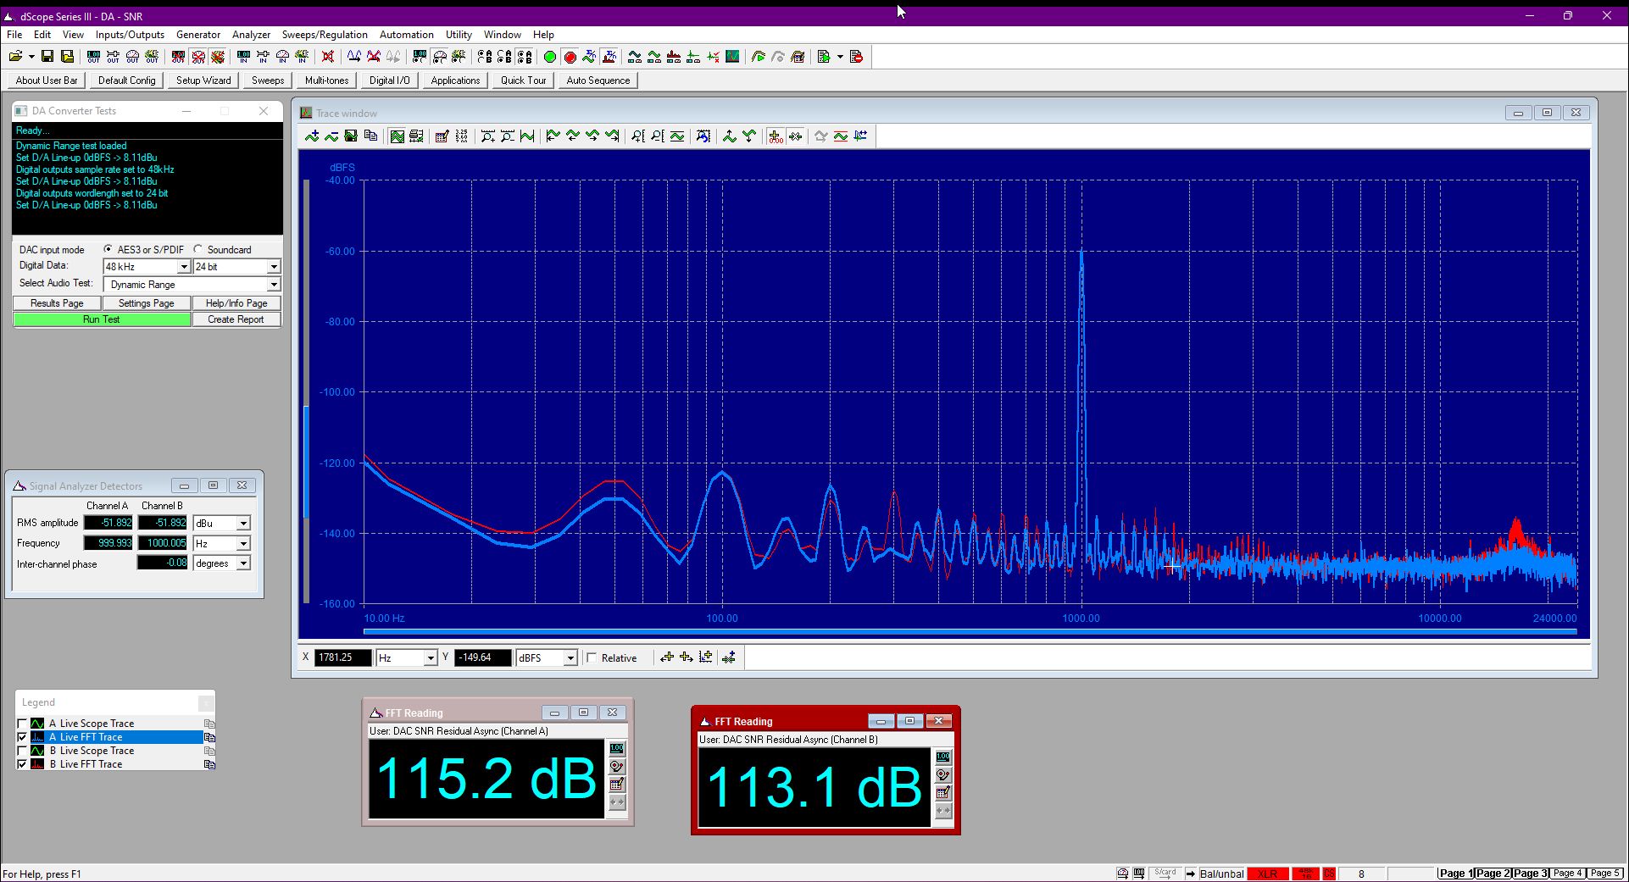Toggle A Live FFT Trace visibility

pyautogui.click(x=22, y=737)
